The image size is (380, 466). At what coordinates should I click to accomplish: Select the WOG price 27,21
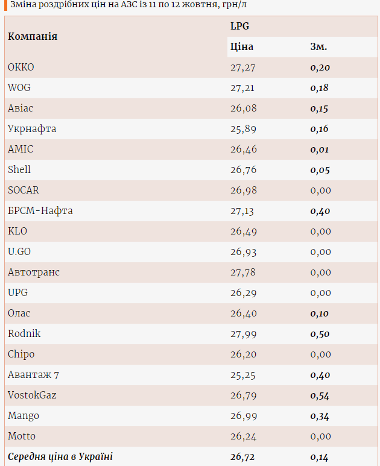[x=242, y=88]
